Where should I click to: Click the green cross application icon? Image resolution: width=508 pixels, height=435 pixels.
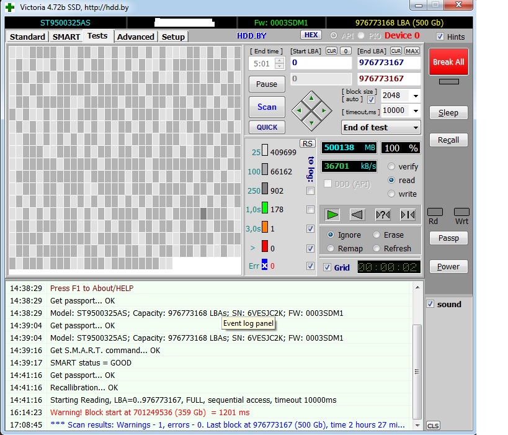tap(10, 7)
